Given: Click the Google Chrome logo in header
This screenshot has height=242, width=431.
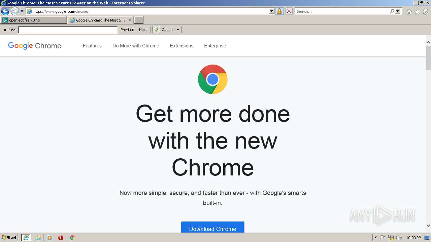Looking at the screenshot, I should 35,46.
